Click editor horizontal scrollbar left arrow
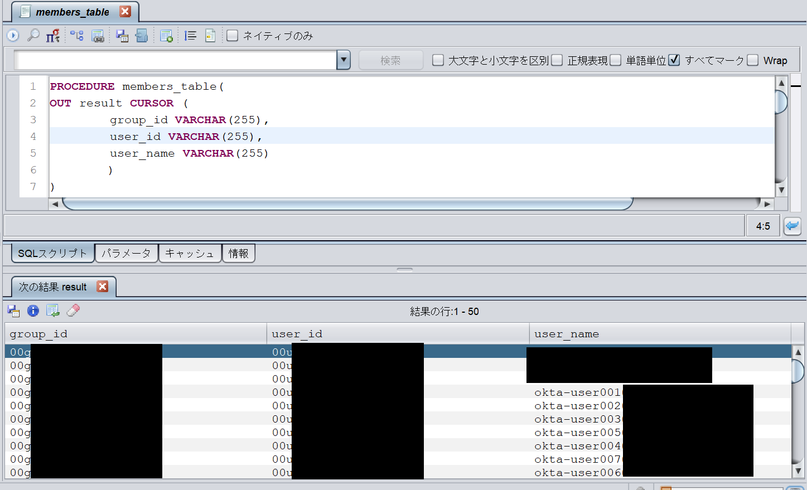The width and height of the screenshot is (807, 490). coord(55,203)
